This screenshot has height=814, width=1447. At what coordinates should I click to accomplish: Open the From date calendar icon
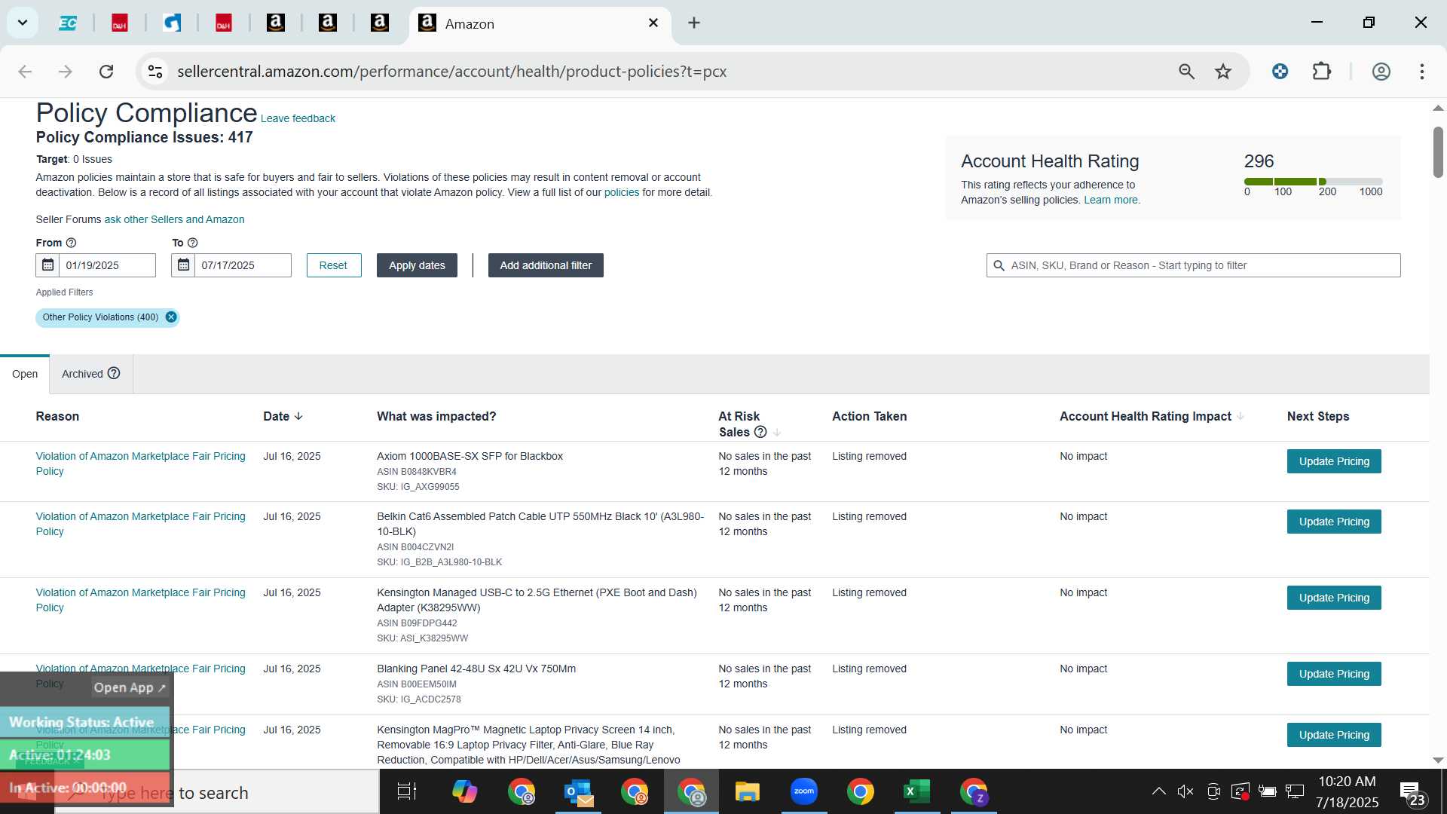(x=47, y=265)
